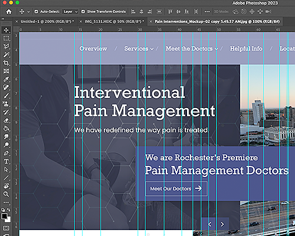Select the Paint Bucket tool
Image resolution: width=295 pixels, height=236 pixels.
(6, 129)
